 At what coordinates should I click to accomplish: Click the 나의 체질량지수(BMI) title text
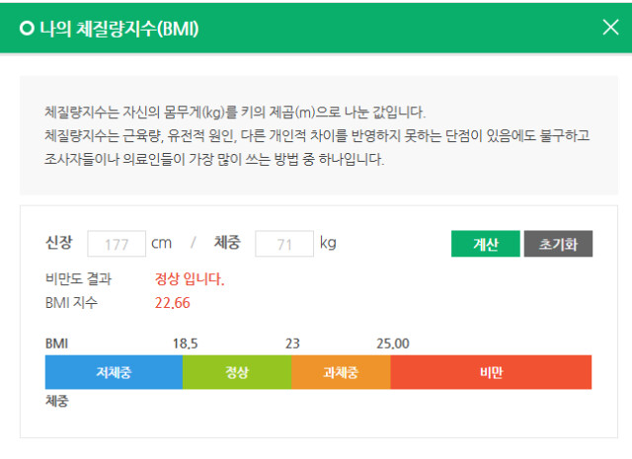point(119,28)
